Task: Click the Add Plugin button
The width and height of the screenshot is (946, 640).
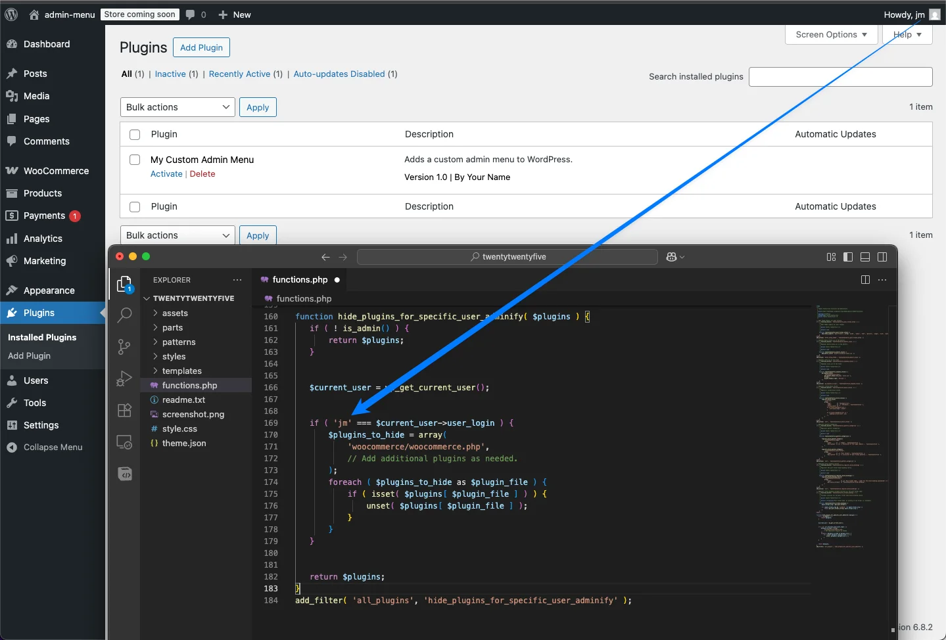Action: coord(201,47)
